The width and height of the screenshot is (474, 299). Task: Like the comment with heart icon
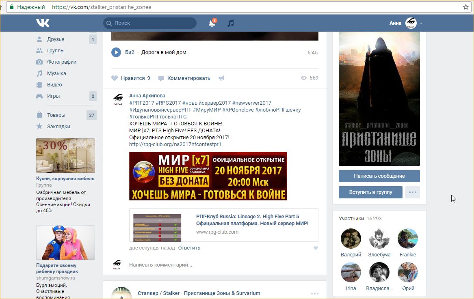(x=316, y=248)
